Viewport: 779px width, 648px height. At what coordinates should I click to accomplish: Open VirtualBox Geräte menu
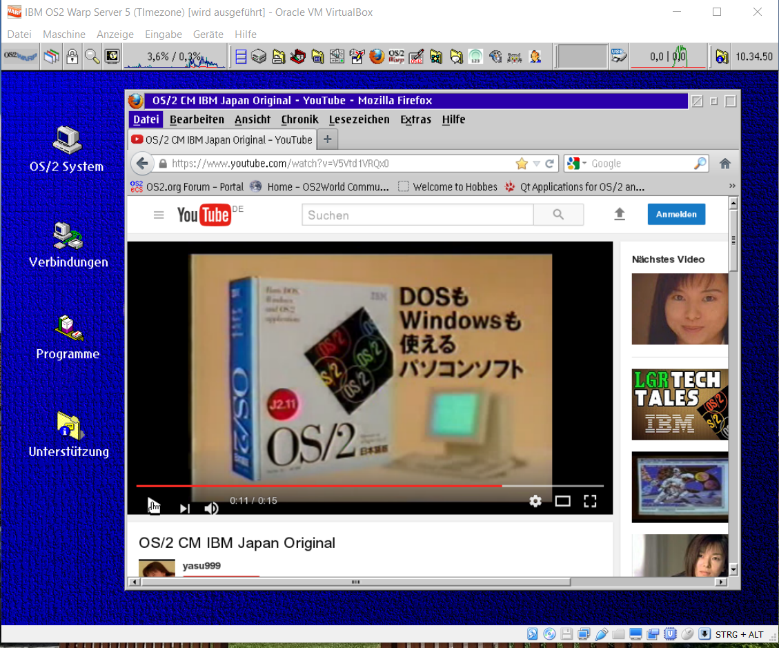click(208, 35)
